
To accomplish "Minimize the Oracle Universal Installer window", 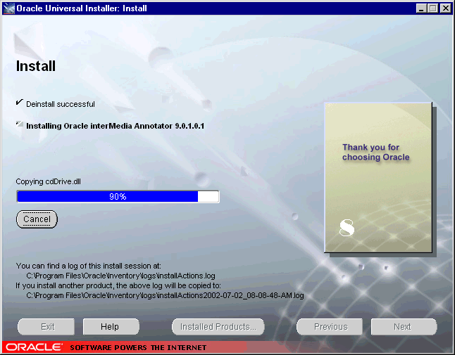I will tap(421, 8).
